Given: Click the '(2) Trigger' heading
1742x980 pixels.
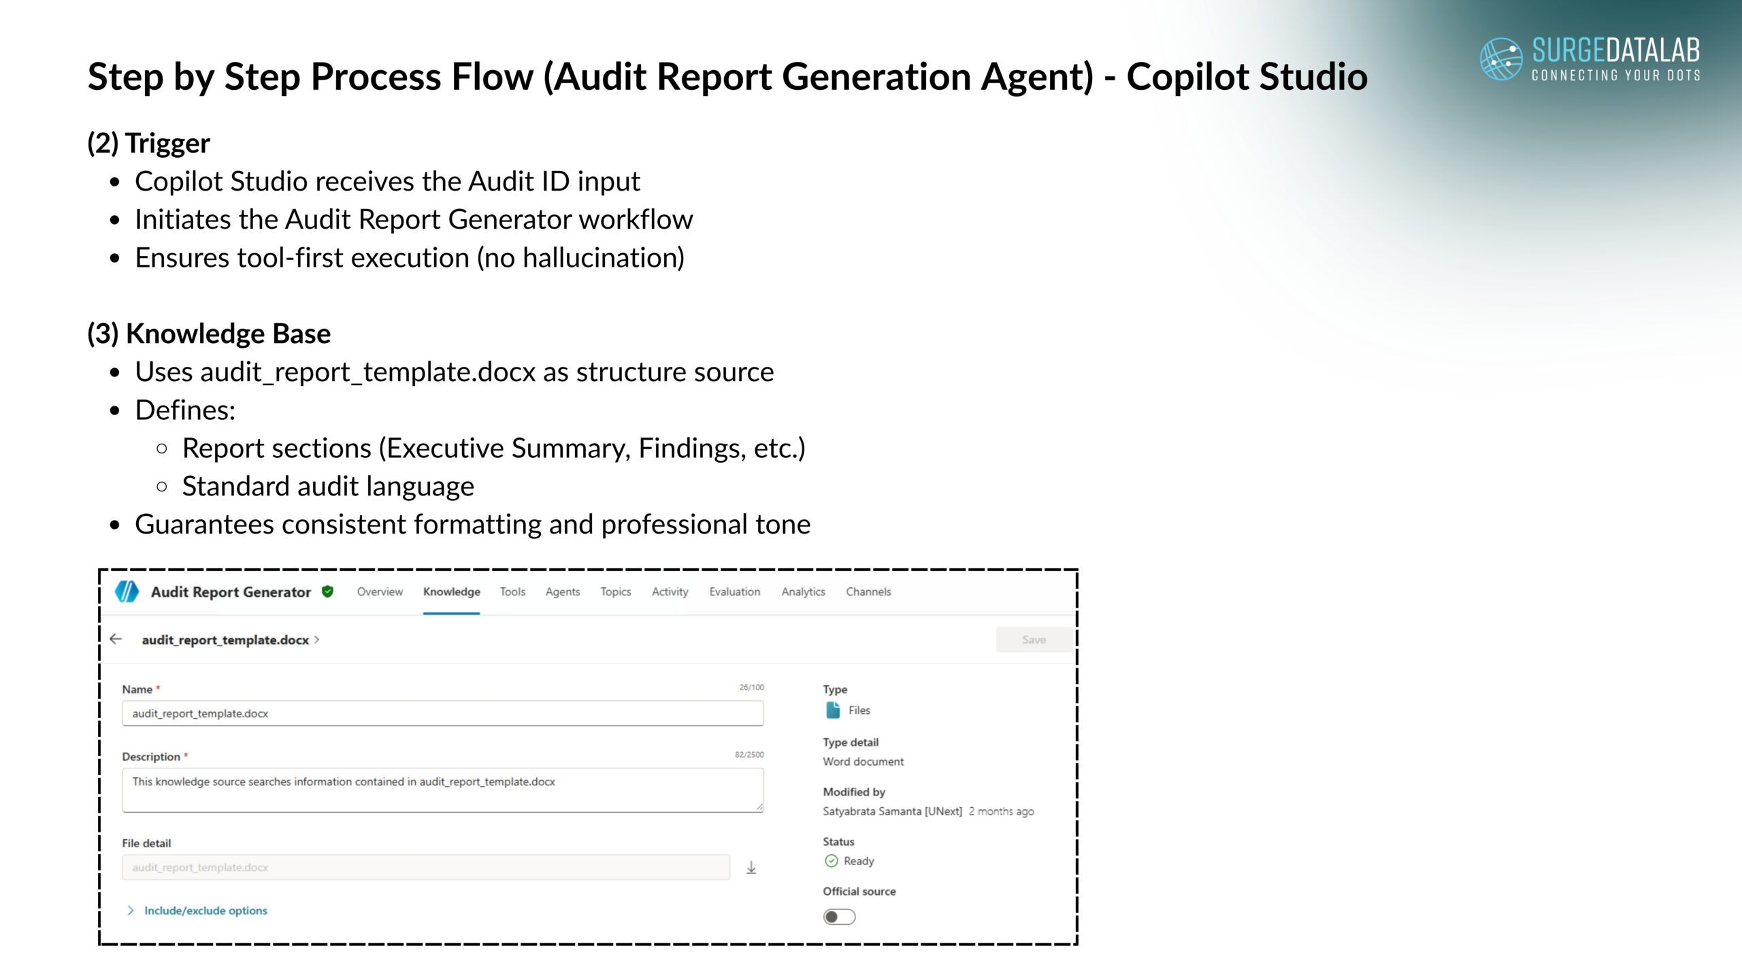Looking at the screenshot, I should 148,144.
